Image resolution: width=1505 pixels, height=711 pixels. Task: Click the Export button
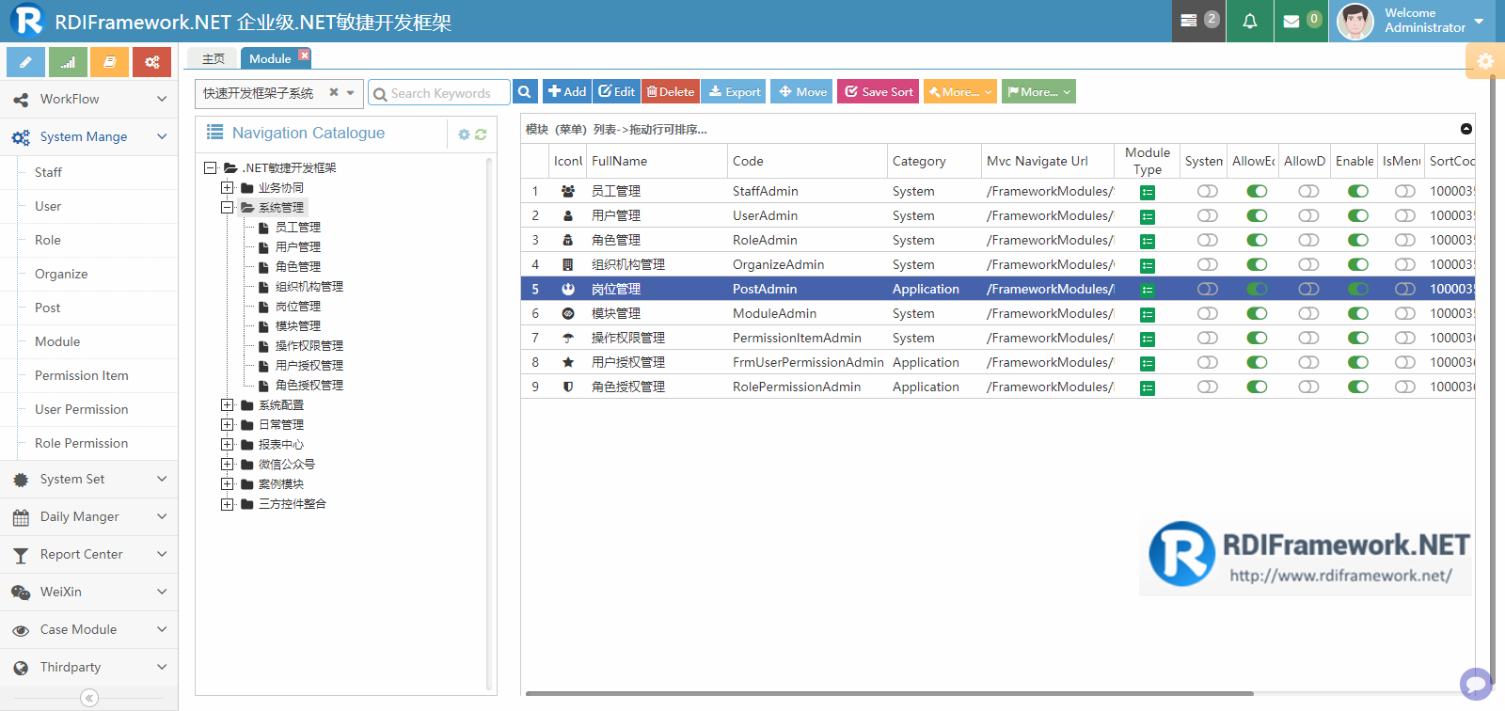(734, 91)
